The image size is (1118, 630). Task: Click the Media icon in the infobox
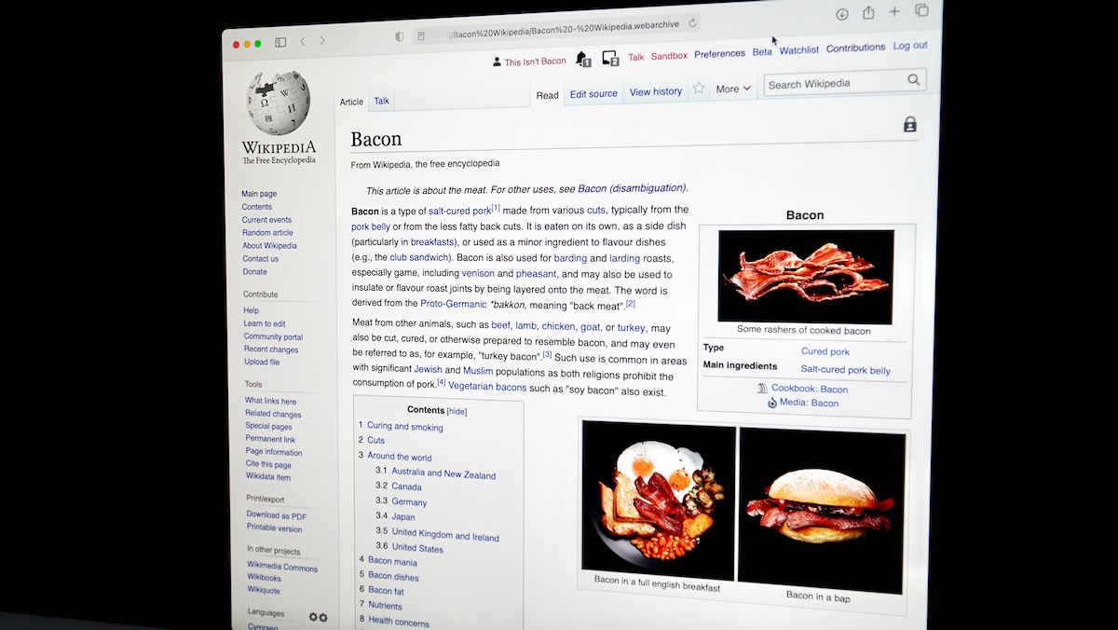(x=772, y=403)
